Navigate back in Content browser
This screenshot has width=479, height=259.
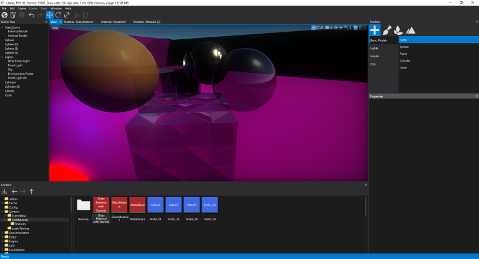pyautogui.click(x=14, y=191)
